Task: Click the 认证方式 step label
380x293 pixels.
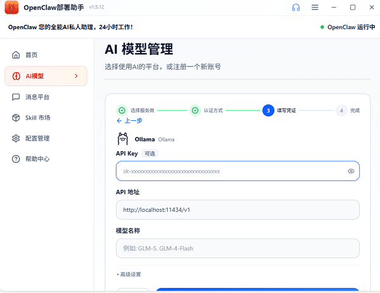Action: point(213,110)
